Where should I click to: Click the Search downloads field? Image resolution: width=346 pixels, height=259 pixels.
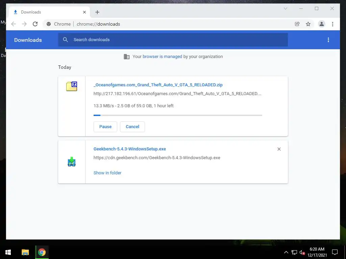coord(173,40)
